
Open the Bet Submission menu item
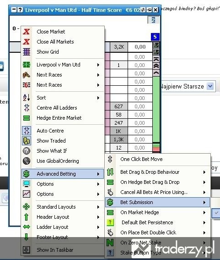(x=157, y=202)
